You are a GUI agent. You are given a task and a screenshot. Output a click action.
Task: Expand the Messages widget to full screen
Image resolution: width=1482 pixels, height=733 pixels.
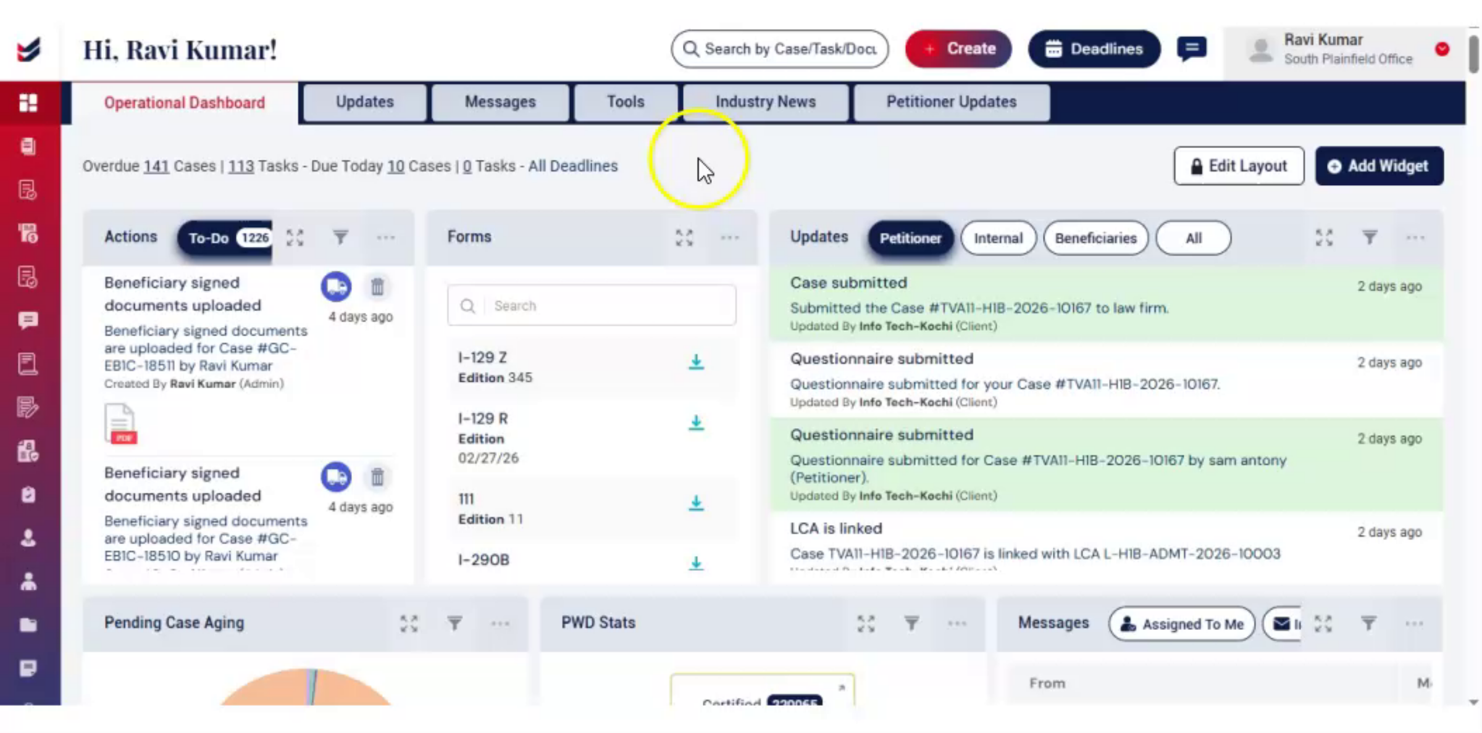pyautogui.click(x=1323, y=623)
